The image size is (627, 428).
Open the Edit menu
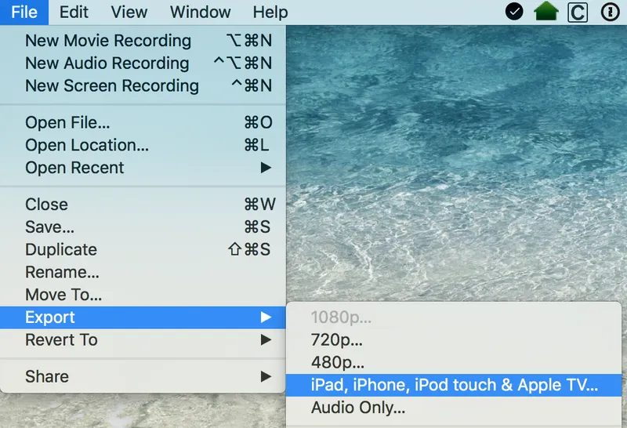pyautogui.click(x=74, y=12)
